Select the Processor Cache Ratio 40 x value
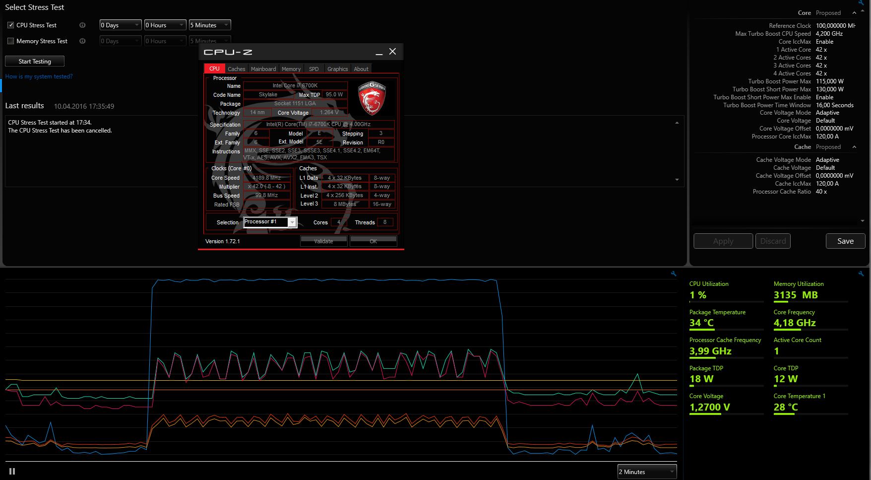 (x=821, y=192)
